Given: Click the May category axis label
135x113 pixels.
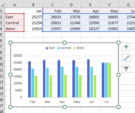Looking at the screenshot, I should pos(77,102).
